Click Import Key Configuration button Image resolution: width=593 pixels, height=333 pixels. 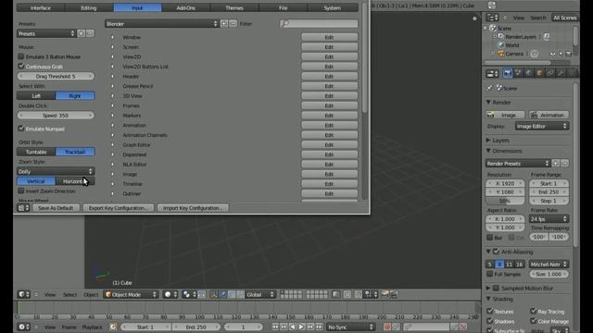pos(193,208)
